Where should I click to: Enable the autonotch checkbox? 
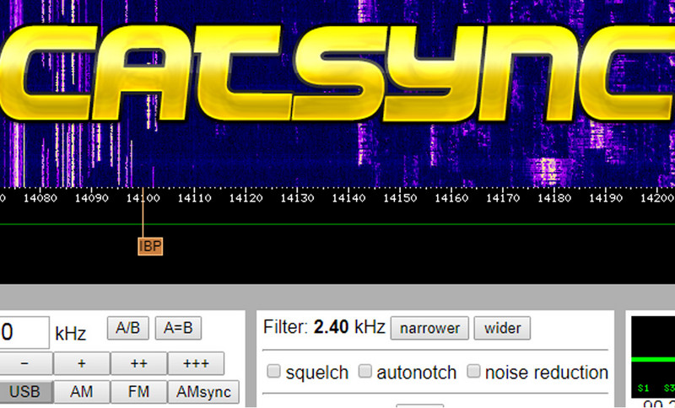(364, 371)
